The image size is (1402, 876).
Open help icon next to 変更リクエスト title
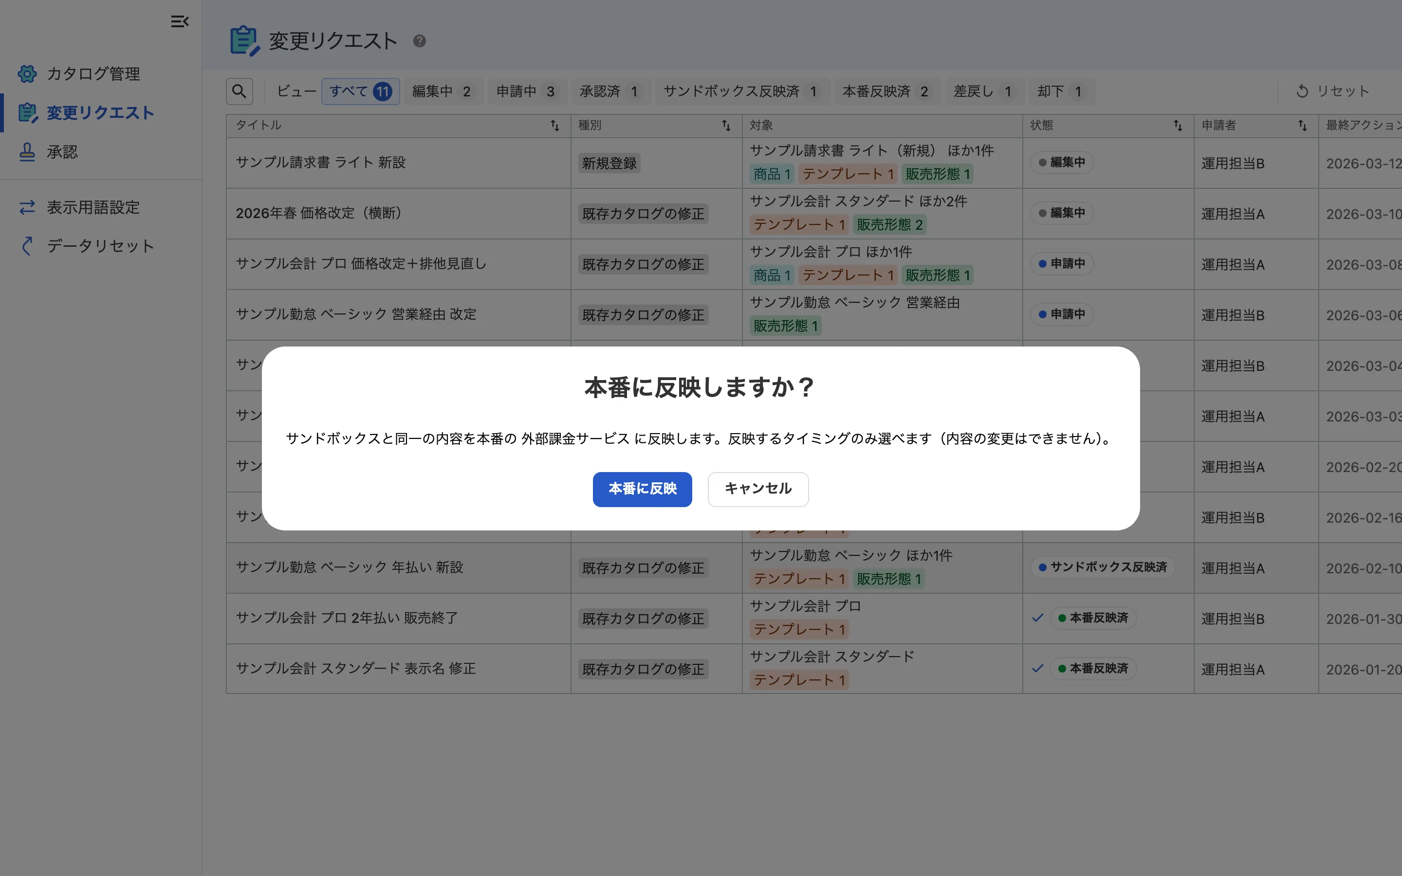pyautogui.click(x=420, y=41)
